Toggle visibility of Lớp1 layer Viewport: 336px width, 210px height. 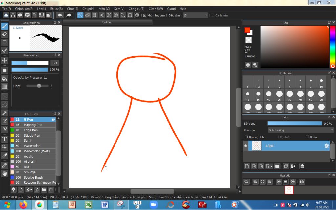coord(245,146)
